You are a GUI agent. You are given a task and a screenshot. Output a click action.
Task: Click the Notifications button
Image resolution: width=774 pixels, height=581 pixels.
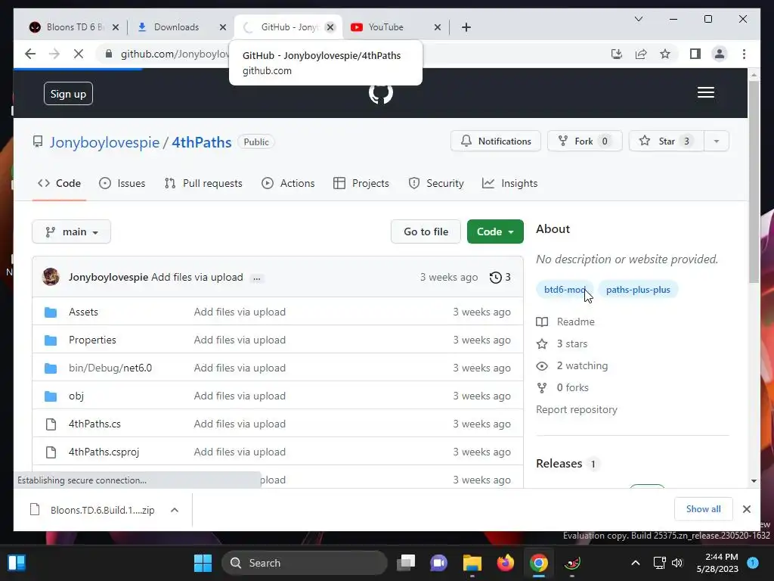(496, 141)
